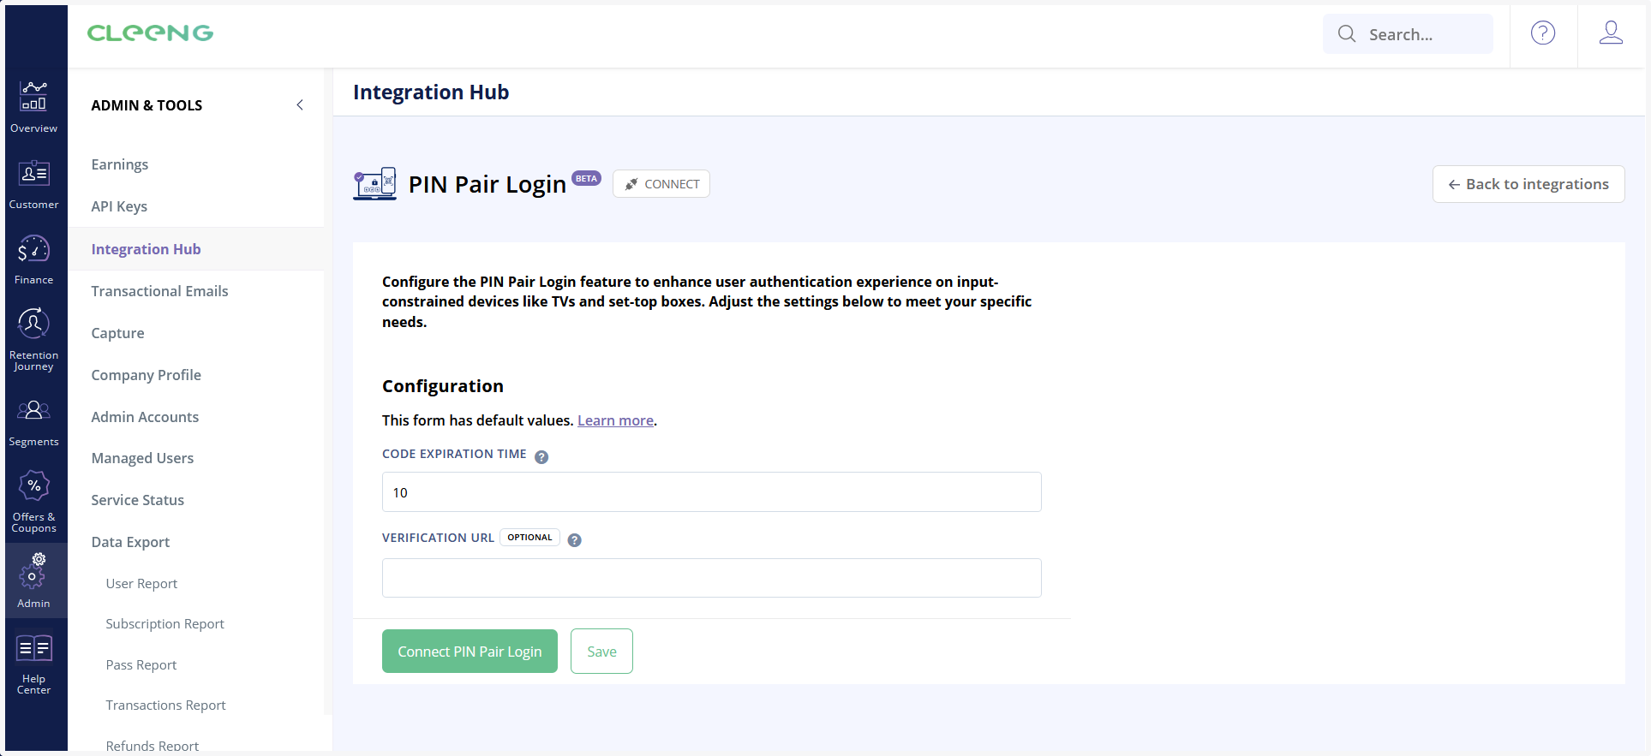Click the Search box

click(x=1408, y=34)
